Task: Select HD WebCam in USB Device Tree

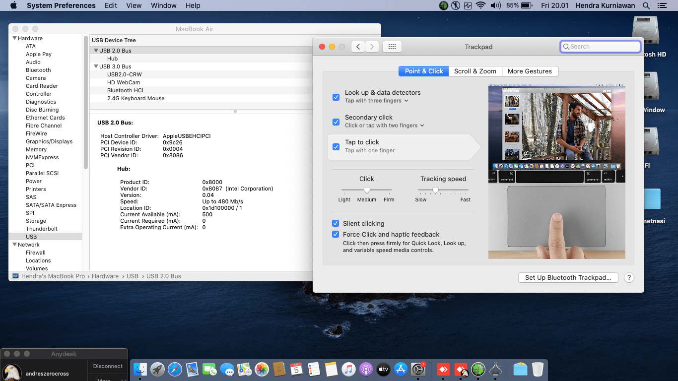Action: coord(124,82)
